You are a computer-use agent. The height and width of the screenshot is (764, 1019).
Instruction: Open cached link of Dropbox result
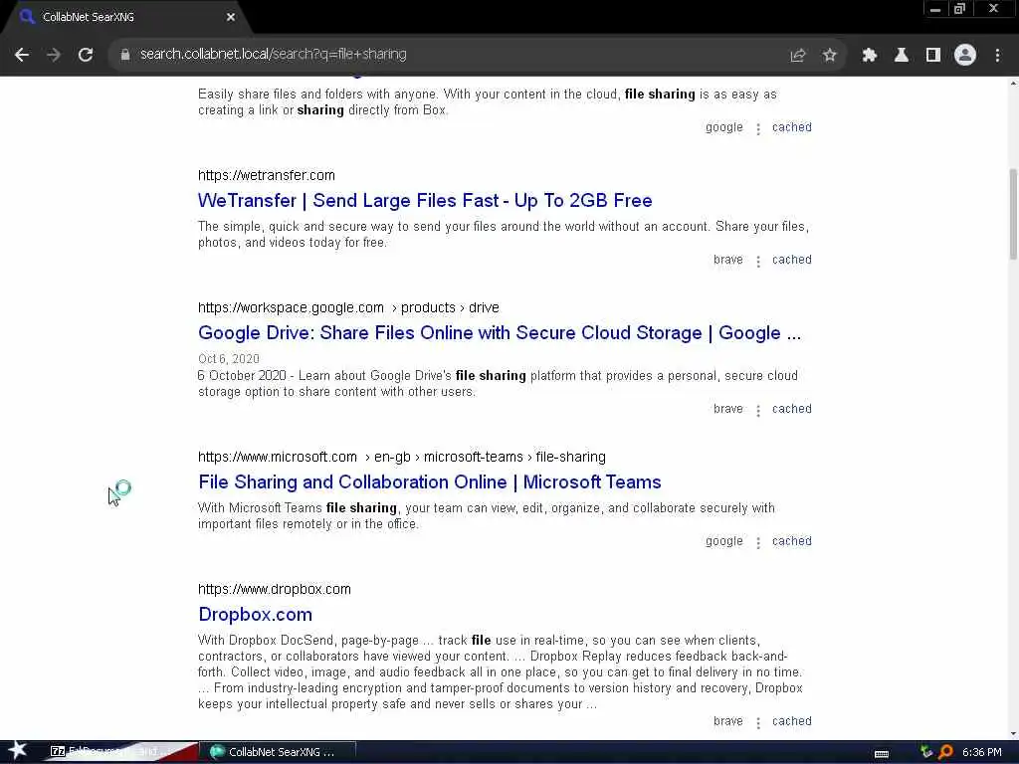(791, 721)
